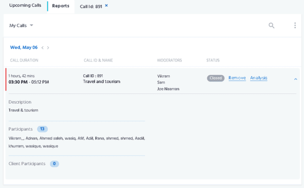Click the participants count badge showing 13
Image resolution: width=304 pixels, height=188 pixels.
click(x=42, y=129)
